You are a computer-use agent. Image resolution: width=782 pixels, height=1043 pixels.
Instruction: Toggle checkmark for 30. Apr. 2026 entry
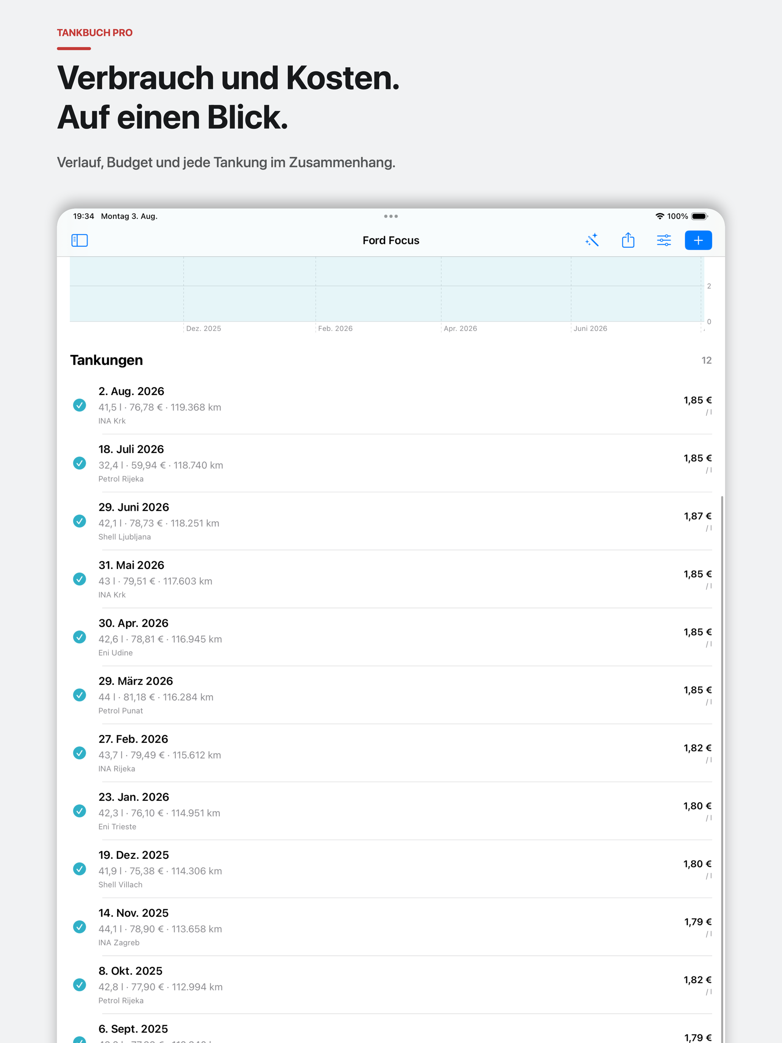(x=80, y=637)
